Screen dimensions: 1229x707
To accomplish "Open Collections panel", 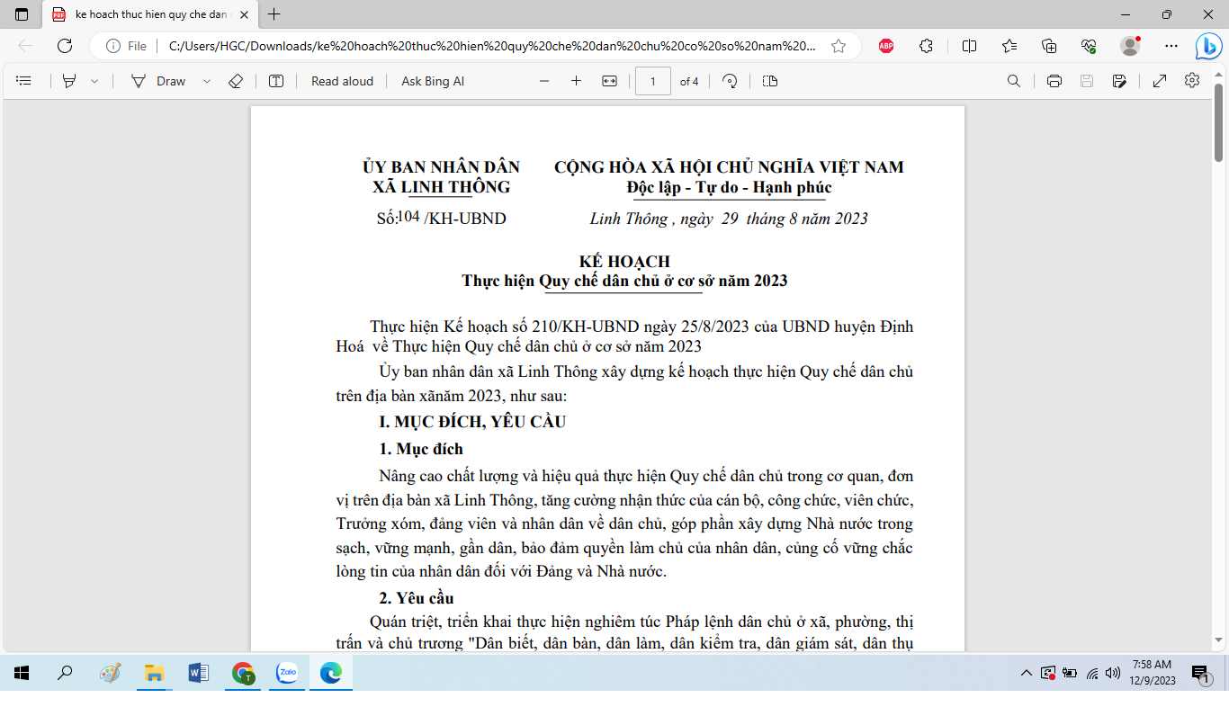I will pyautogui.click(x=1049, y=46).
